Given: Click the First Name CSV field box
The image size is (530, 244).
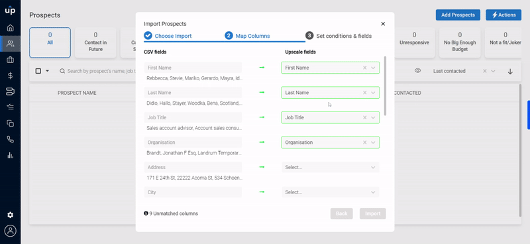Looking at the screenshot, I should [x=193, y=68].
